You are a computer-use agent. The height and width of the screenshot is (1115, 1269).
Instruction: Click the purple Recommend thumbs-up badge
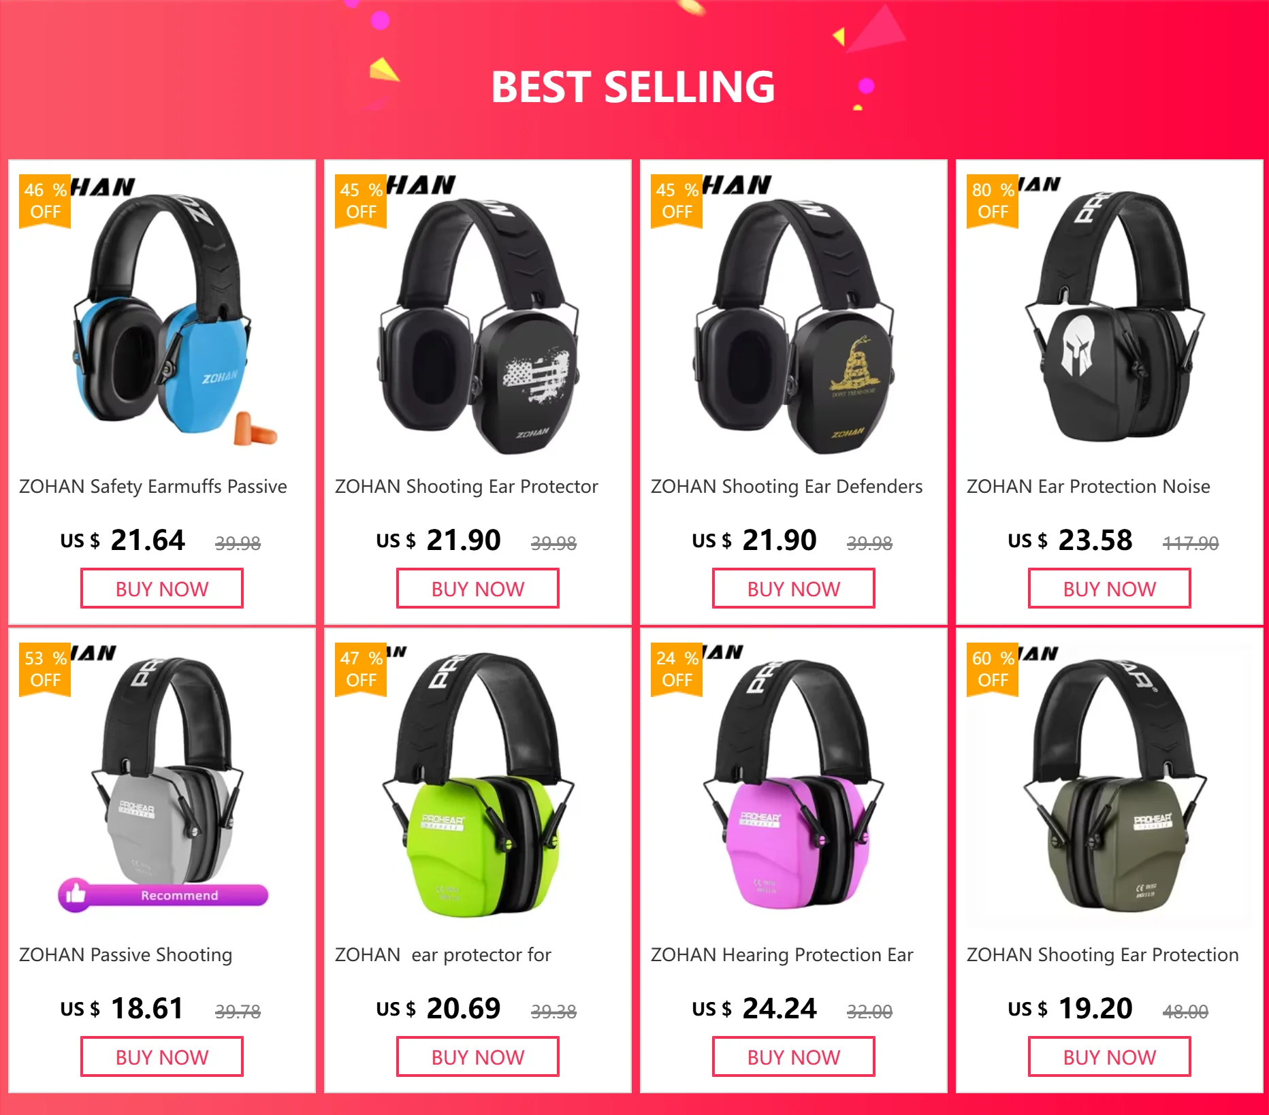click(163, 895)
